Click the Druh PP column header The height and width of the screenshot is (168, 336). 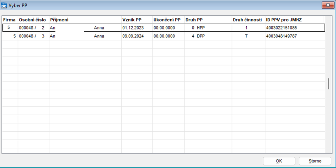point(194,20)
